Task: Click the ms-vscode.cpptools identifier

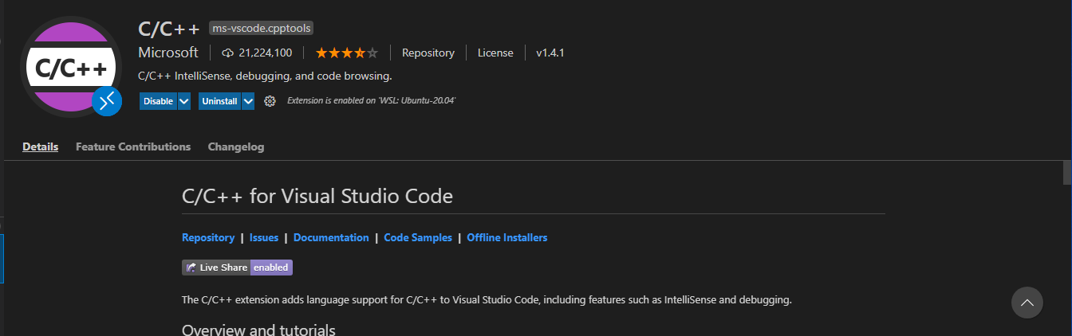Action: pyautogui.click(x=262, y=28)
